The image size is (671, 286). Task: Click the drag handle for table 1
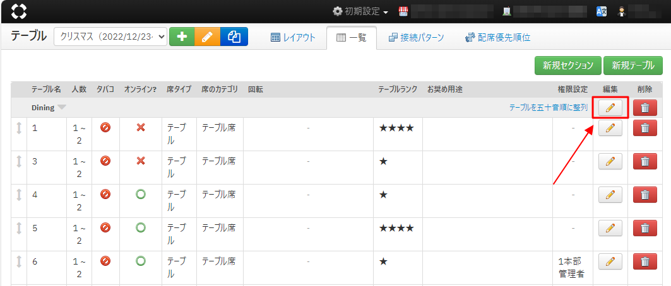click(19, 128)
